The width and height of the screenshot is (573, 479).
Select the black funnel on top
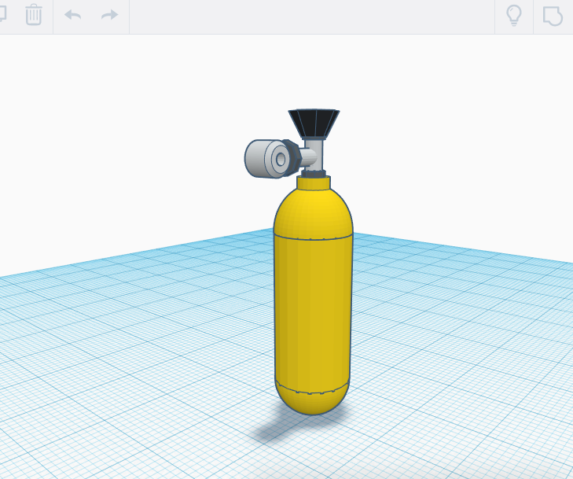(314, 123)
